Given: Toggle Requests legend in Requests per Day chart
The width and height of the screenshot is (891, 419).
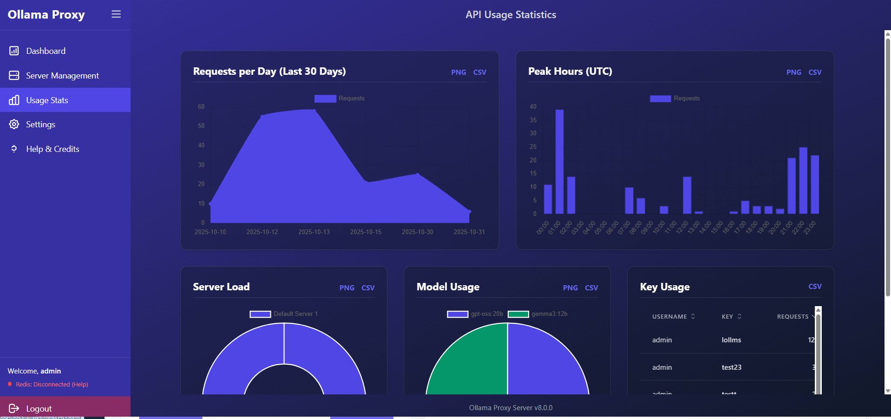Looking at the screenshot, I should click(x=340, y=98).
